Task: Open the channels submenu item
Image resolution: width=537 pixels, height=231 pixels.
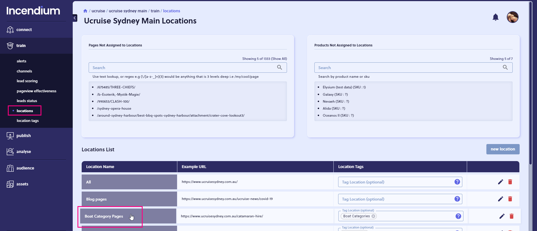Action: 24,71
